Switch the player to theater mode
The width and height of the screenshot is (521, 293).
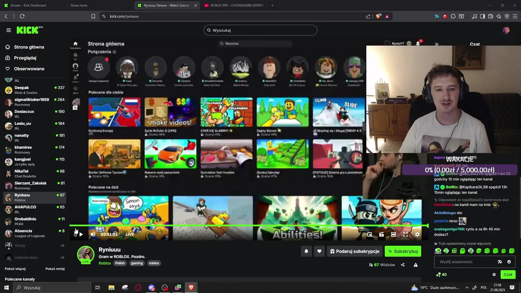pos(393,234)
